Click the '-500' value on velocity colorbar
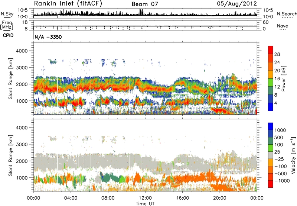This screenshot has height=206, width=297. tap(281, 173)
